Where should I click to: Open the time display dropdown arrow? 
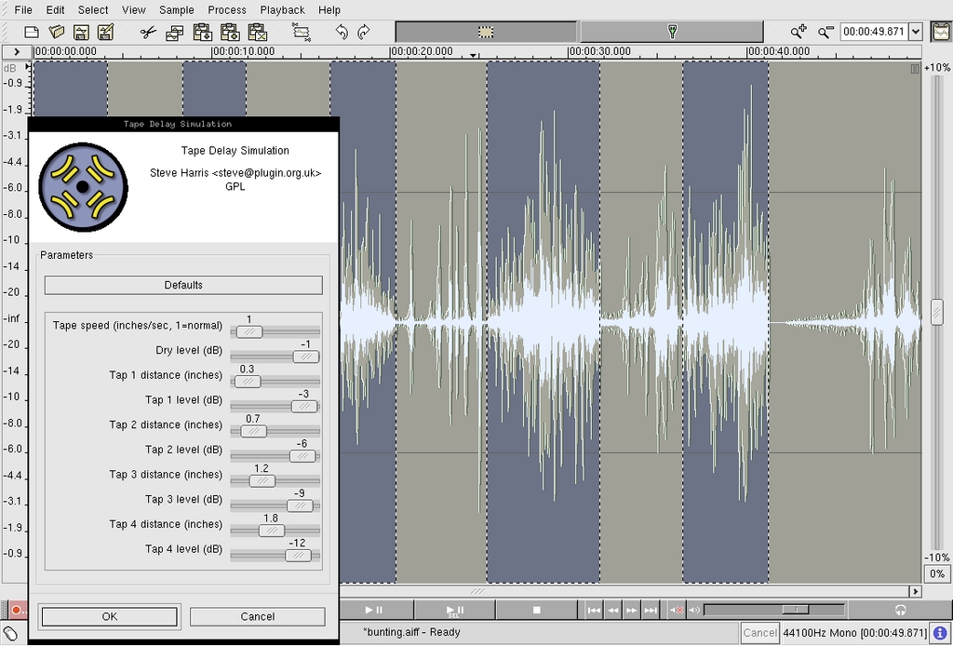(x=915, y=32)
